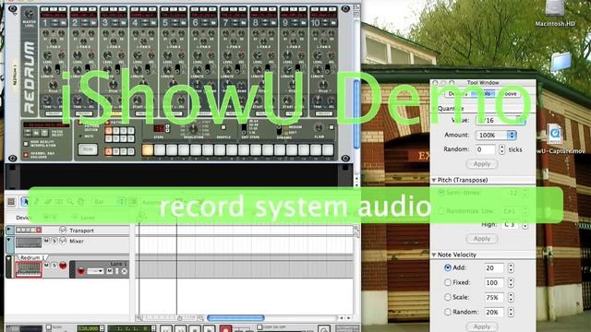The width and height of the screenshot is (591, 332).
Task: Click the Edit Steps switch in Redrum
Action: pos(244,129)
